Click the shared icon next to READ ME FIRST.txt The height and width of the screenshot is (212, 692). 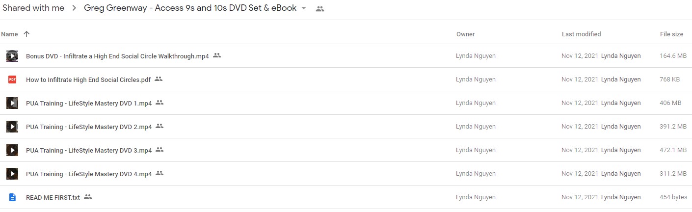[x=88, y=197]
